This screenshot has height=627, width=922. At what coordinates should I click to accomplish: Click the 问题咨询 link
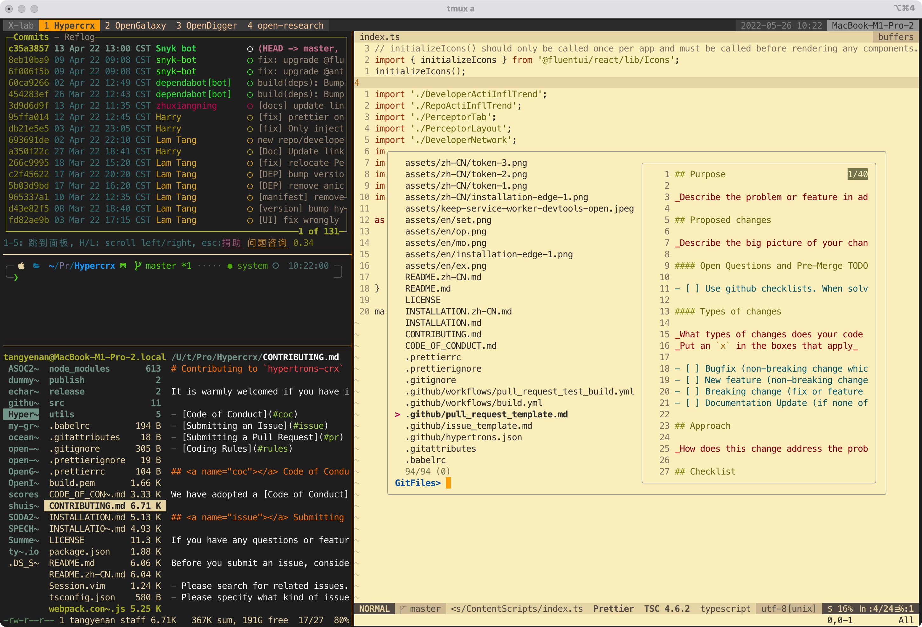click(x=267, y=243)
